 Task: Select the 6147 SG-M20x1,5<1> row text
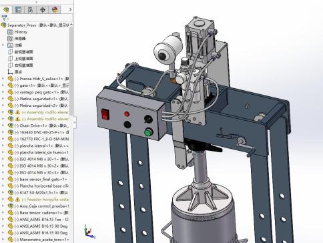click(x=41, y=192)
